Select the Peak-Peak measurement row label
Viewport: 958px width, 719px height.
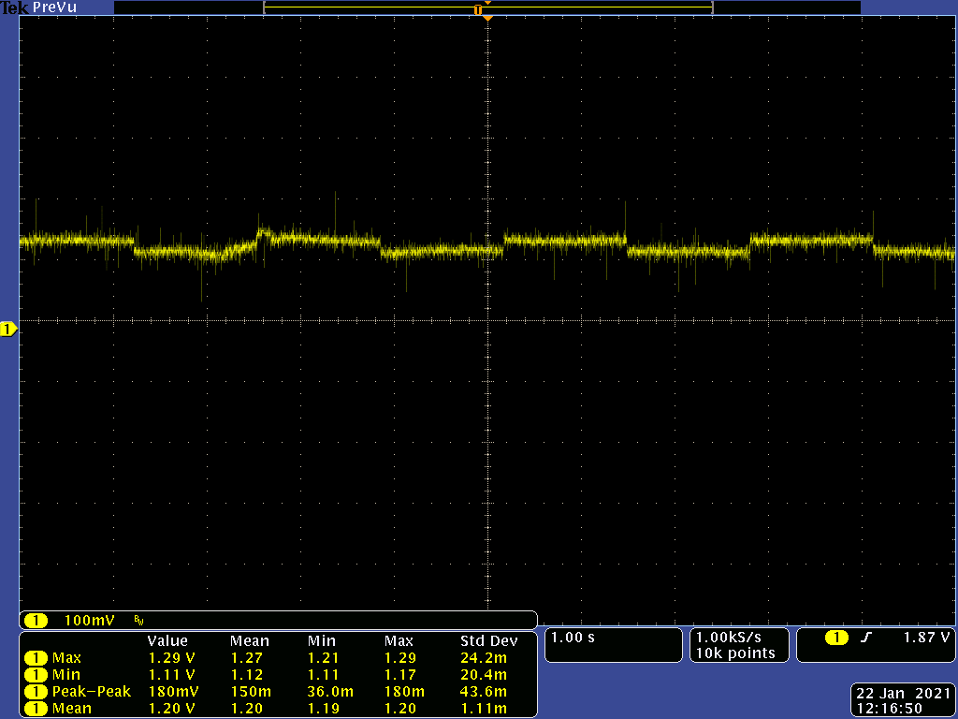92,692
